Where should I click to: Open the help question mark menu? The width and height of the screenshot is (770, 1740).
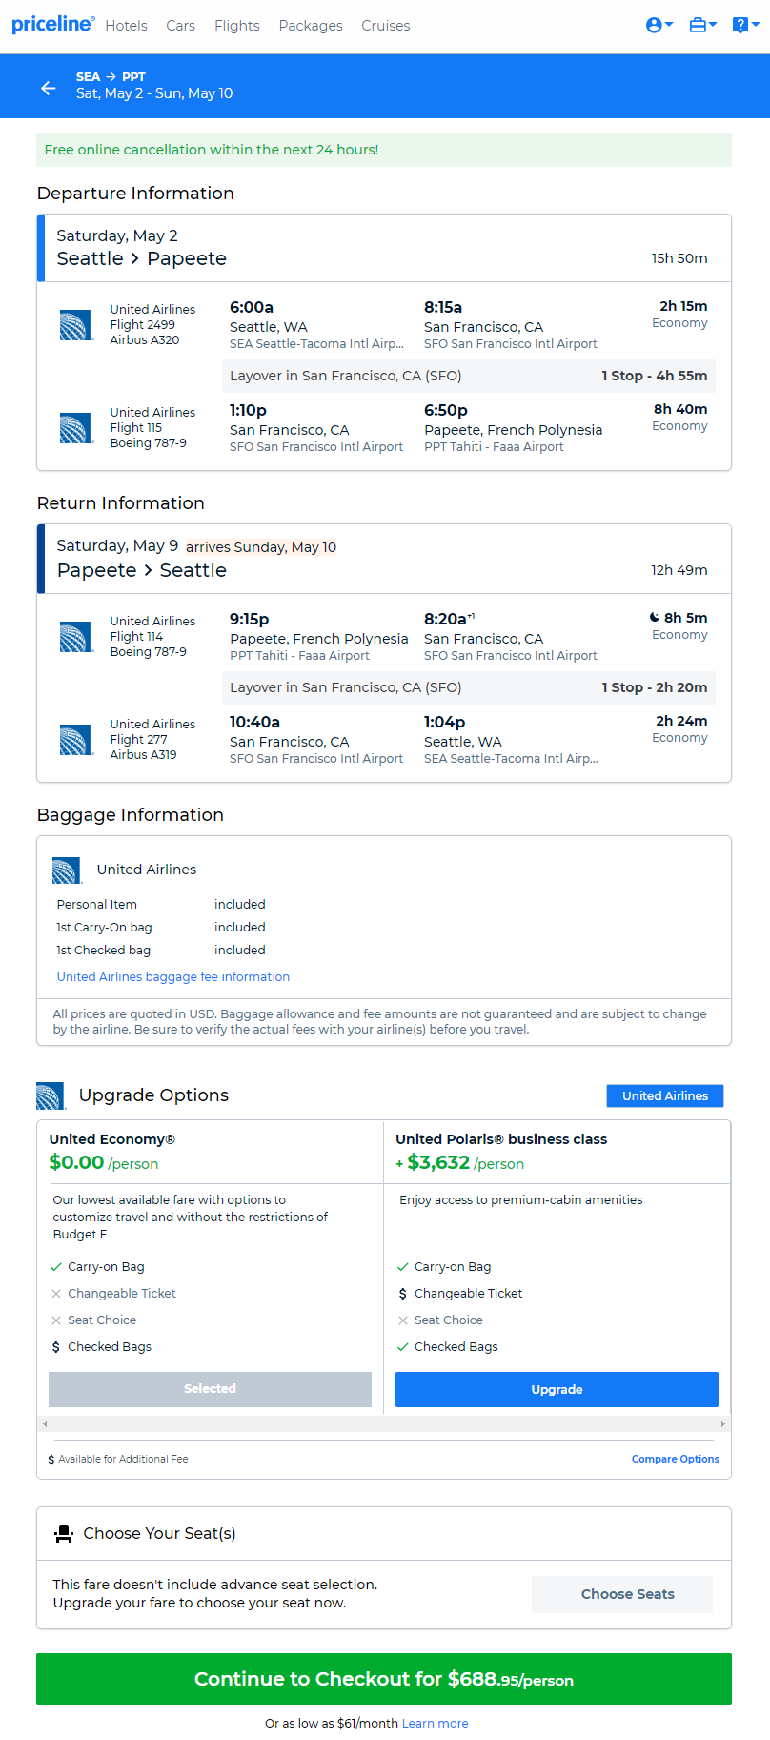tap(744, 26)
